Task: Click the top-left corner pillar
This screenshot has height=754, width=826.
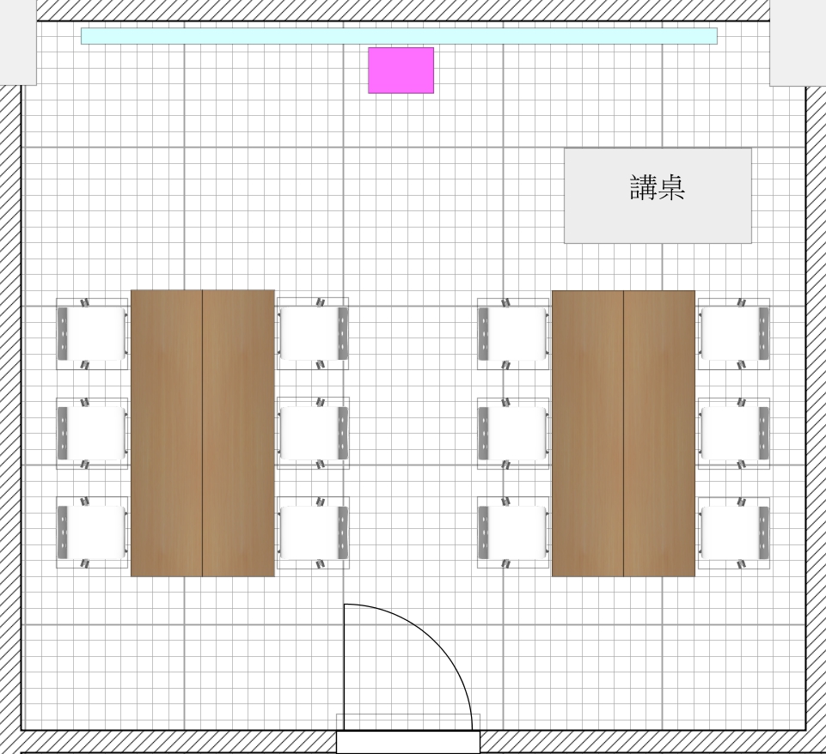Action: tap(18, 42)
